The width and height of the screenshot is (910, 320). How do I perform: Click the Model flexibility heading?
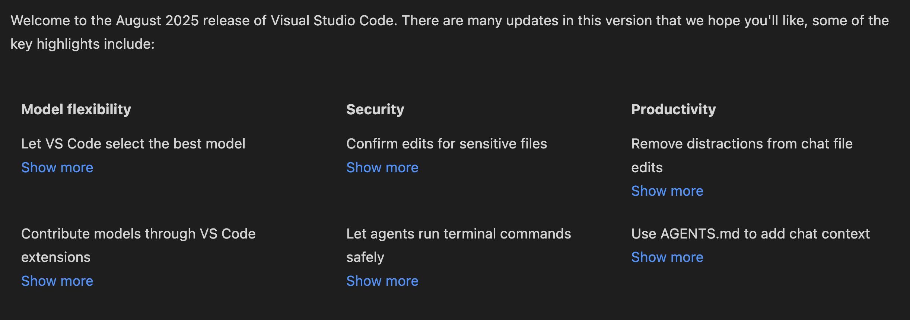click(x=76, y=109)
